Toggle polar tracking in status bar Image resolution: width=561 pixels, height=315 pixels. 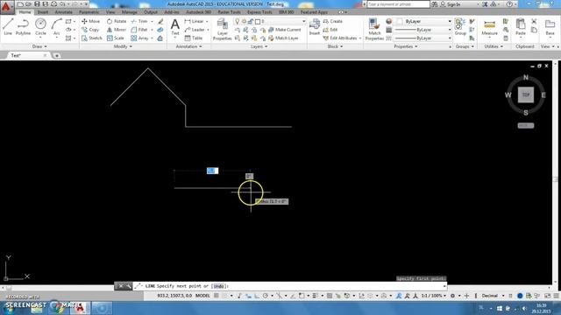coord(265,296)
